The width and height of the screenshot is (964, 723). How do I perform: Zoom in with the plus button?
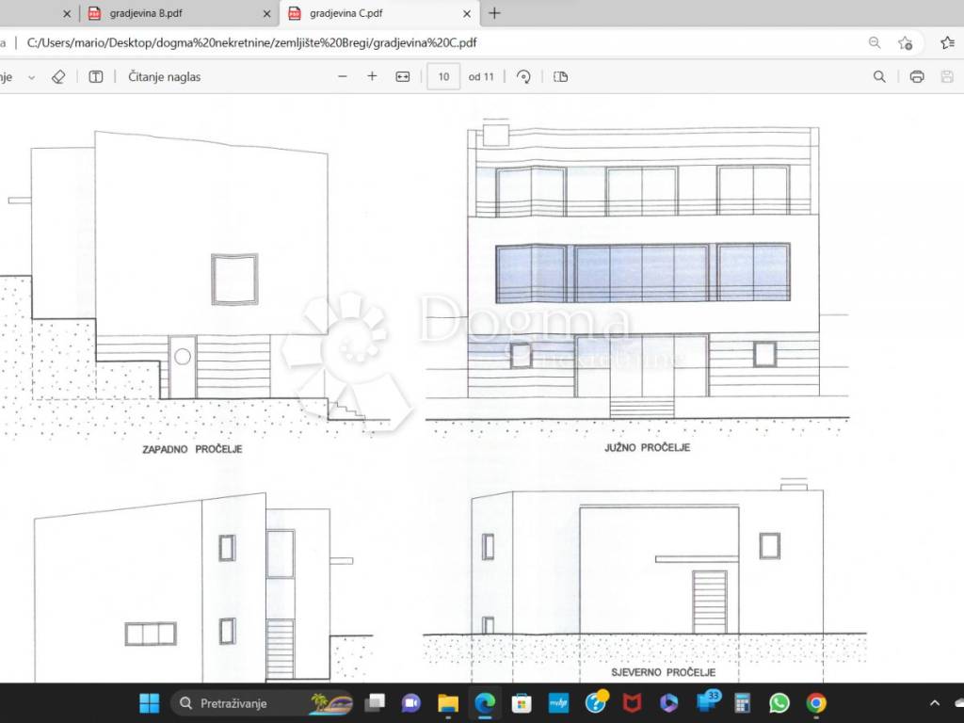coord(372,77)
